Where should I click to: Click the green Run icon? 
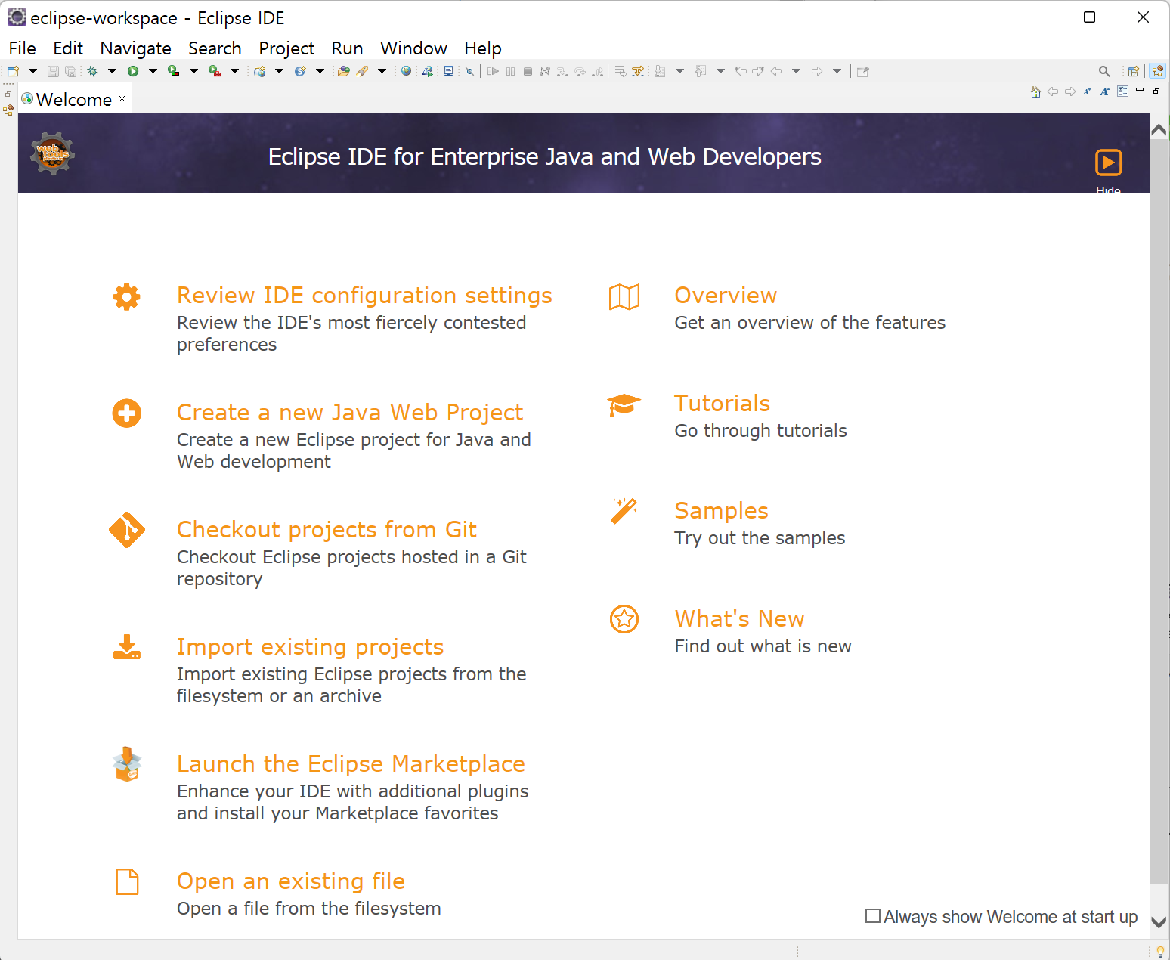(x=133, y=71)
